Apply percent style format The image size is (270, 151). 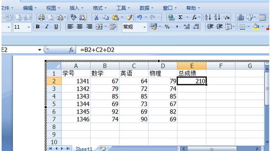pyautogui.click(x=167, y=27)
